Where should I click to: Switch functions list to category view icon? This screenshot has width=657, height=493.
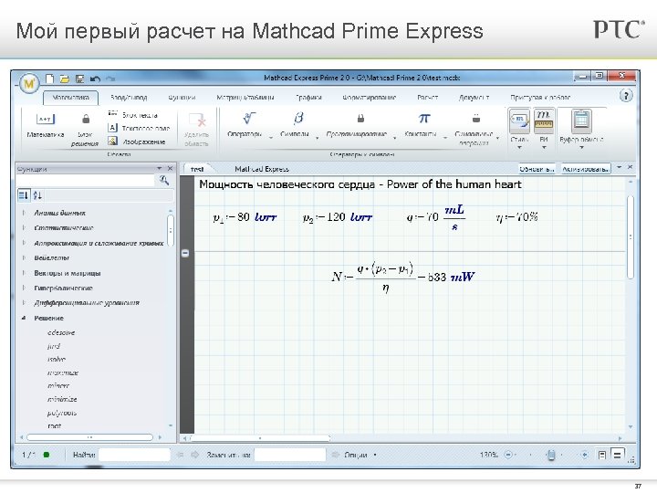pyautogui.click(x=24, y=195)
